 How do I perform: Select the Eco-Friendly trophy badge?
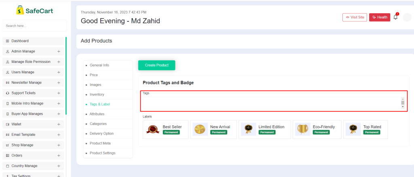tap(302, 129)
